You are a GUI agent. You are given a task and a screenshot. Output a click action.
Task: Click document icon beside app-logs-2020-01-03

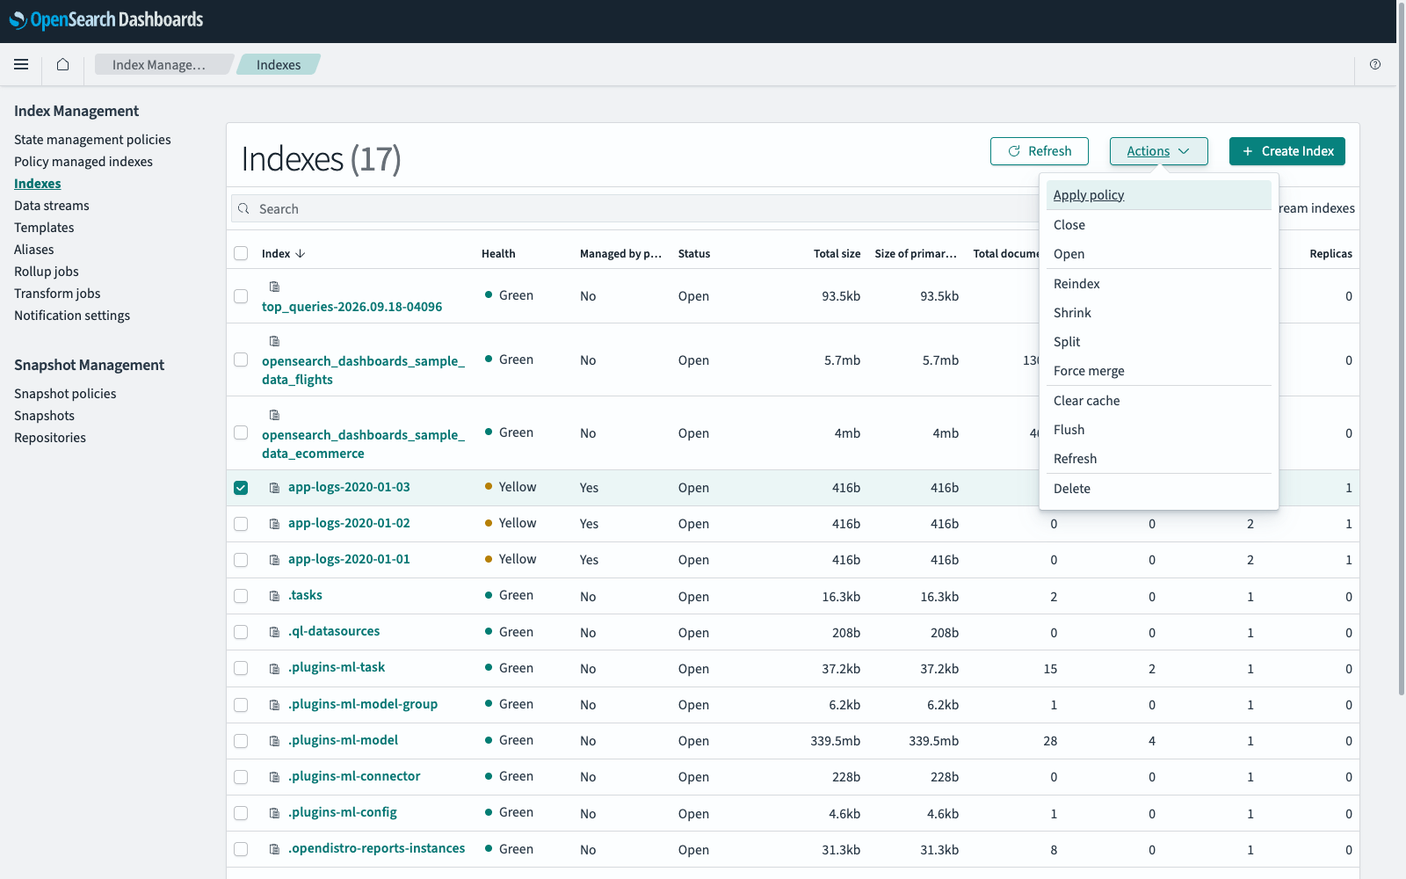click(x=274, y=488)
